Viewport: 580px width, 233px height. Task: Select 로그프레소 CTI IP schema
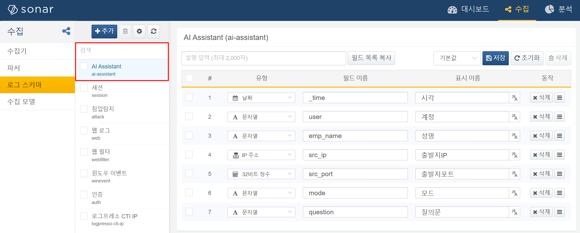122,220
